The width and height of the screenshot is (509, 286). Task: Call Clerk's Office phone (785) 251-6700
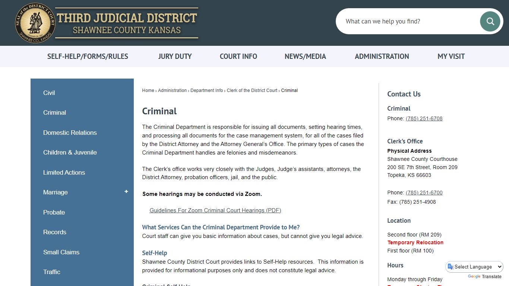[424, 193]
